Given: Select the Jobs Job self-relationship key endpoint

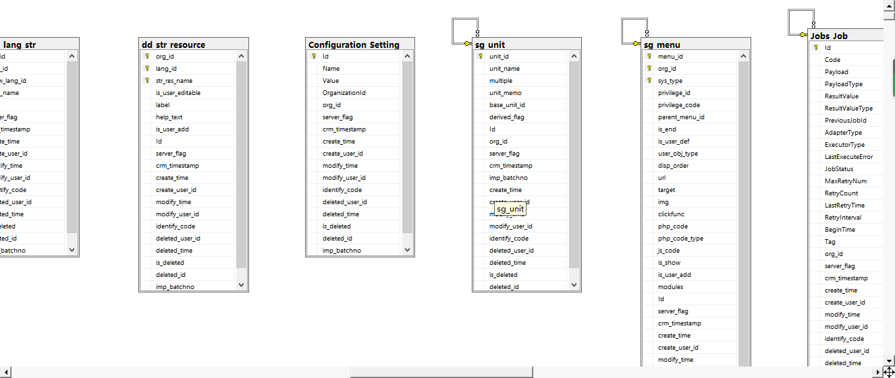Looking at the screenshot, I should tap(803, 34).
